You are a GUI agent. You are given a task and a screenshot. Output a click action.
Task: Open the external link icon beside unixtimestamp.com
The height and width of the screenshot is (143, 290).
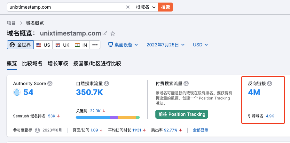tap(105, 33)
